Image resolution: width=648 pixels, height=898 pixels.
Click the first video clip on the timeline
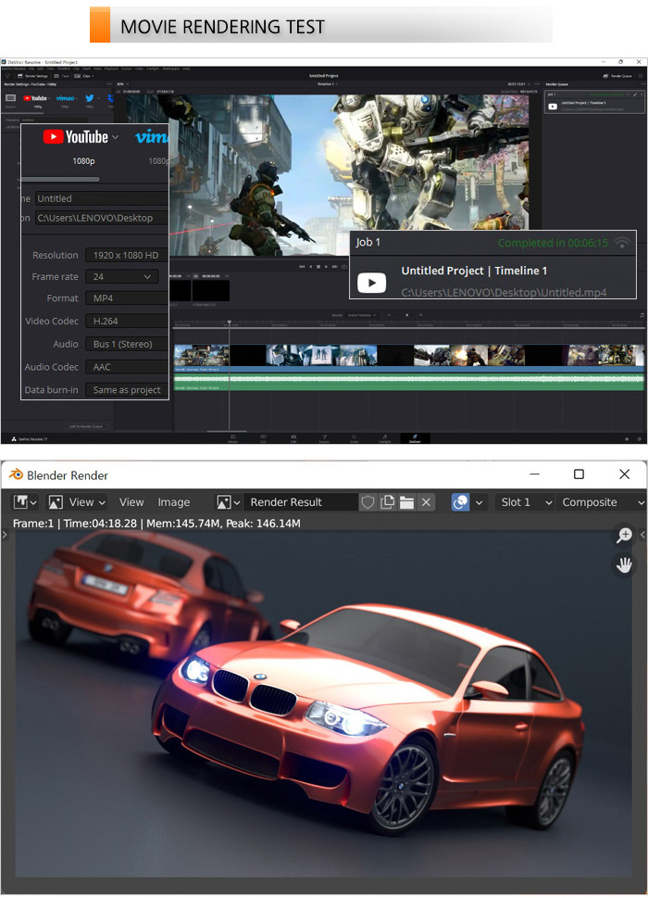pyautogui.click(x=201, y=355)
